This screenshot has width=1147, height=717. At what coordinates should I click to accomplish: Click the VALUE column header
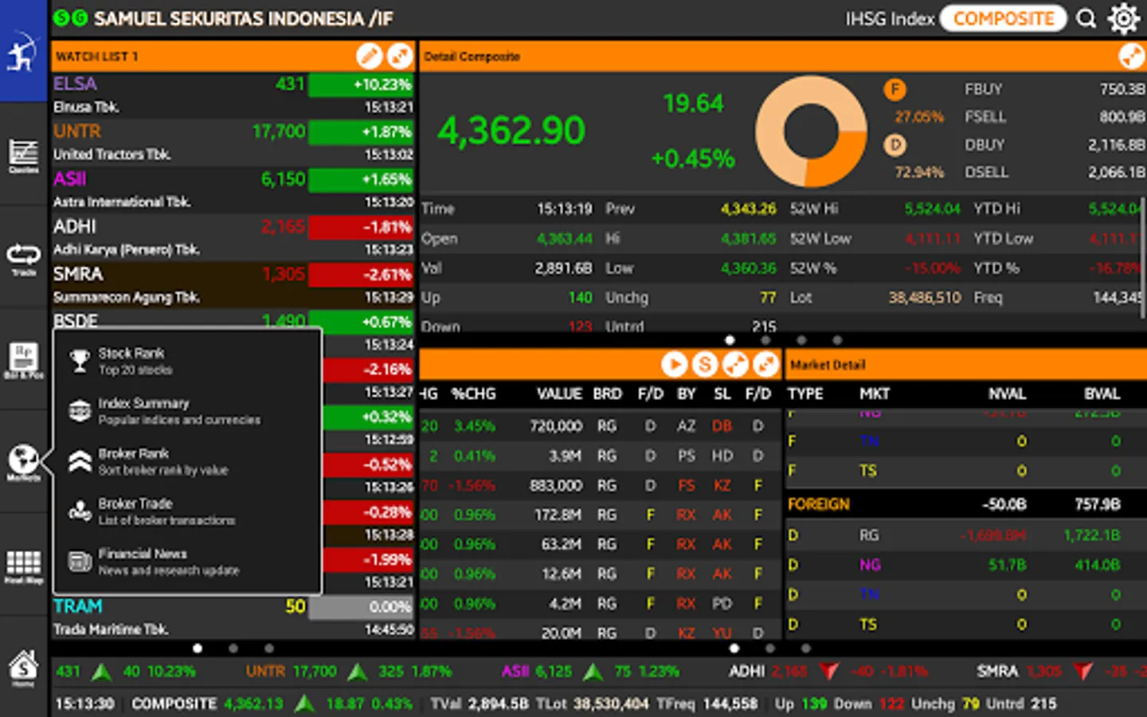coord(559,394)
